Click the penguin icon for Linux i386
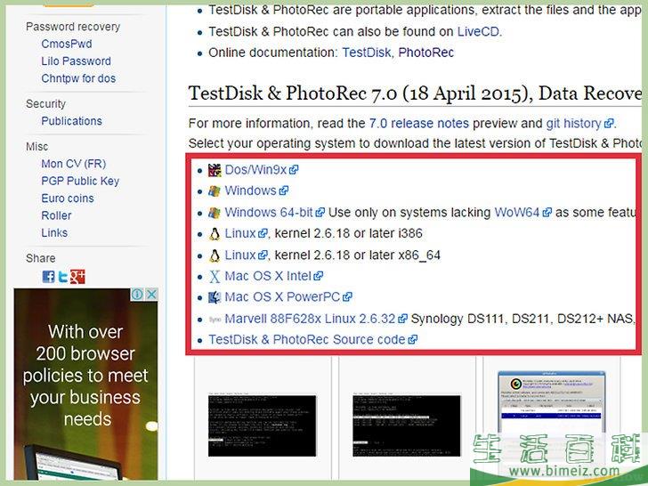This screenshot has width=648, height=486. pos(215,234)
